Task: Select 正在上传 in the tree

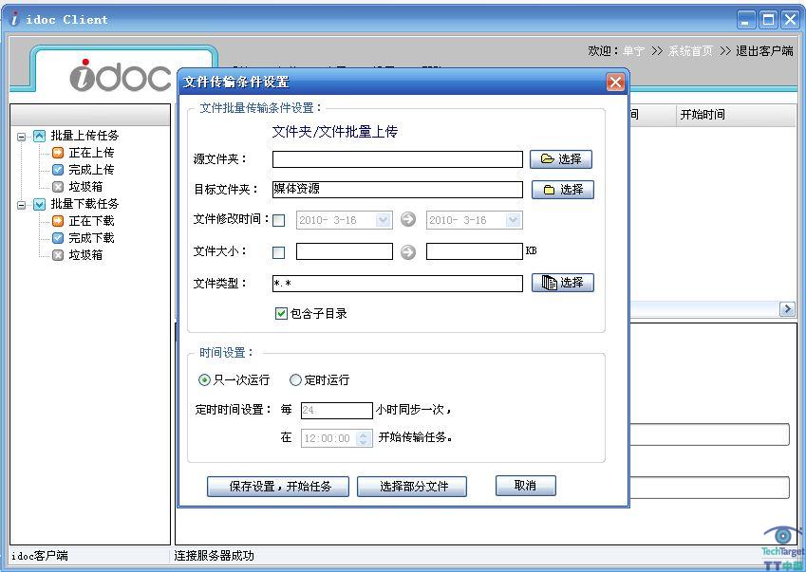Action: coord(91,153)
